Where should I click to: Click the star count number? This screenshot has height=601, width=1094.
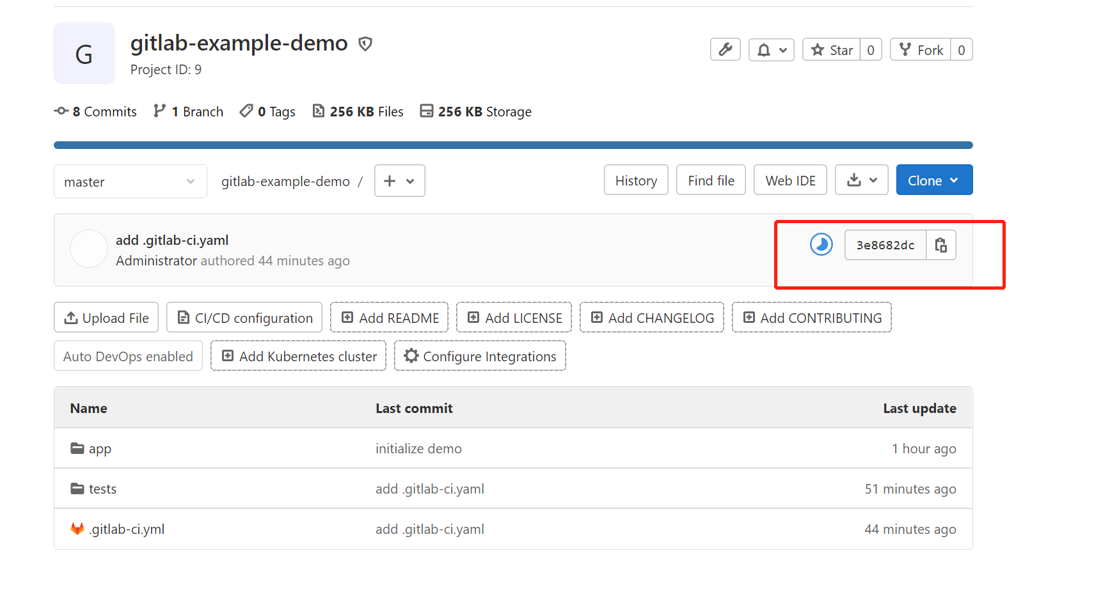[871, 50]
